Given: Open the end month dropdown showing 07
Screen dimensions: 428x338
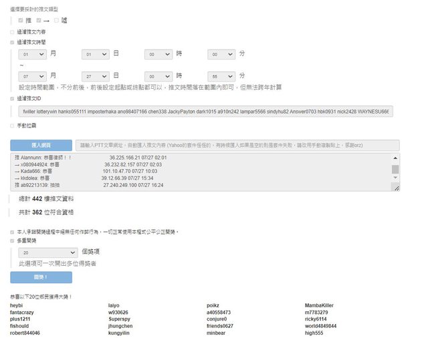Looking at the screenshot, I should click(33, 77).
